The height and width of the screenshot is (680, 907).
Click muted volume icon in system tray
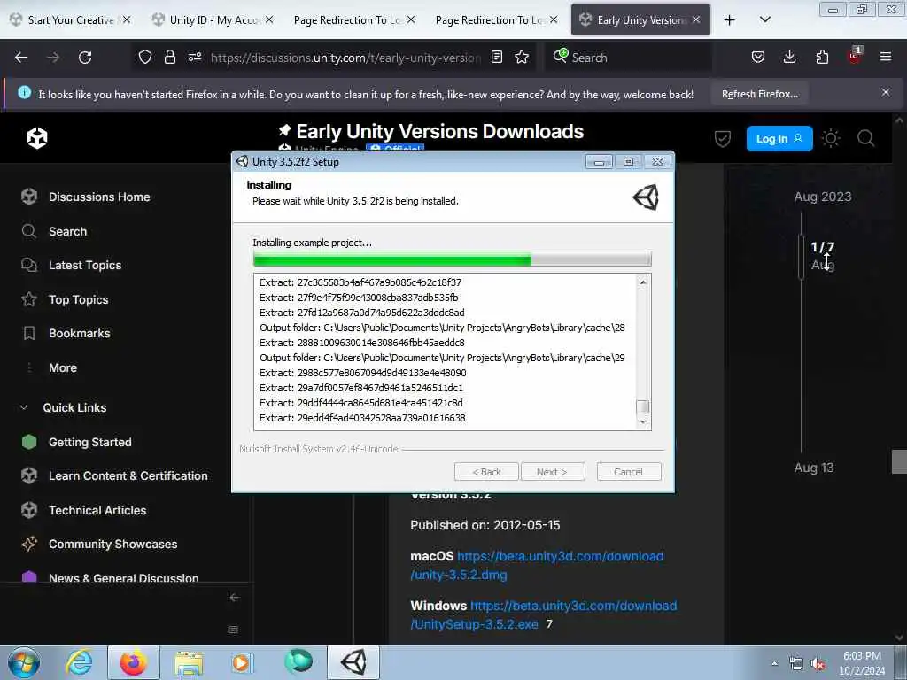coord(818,664)
